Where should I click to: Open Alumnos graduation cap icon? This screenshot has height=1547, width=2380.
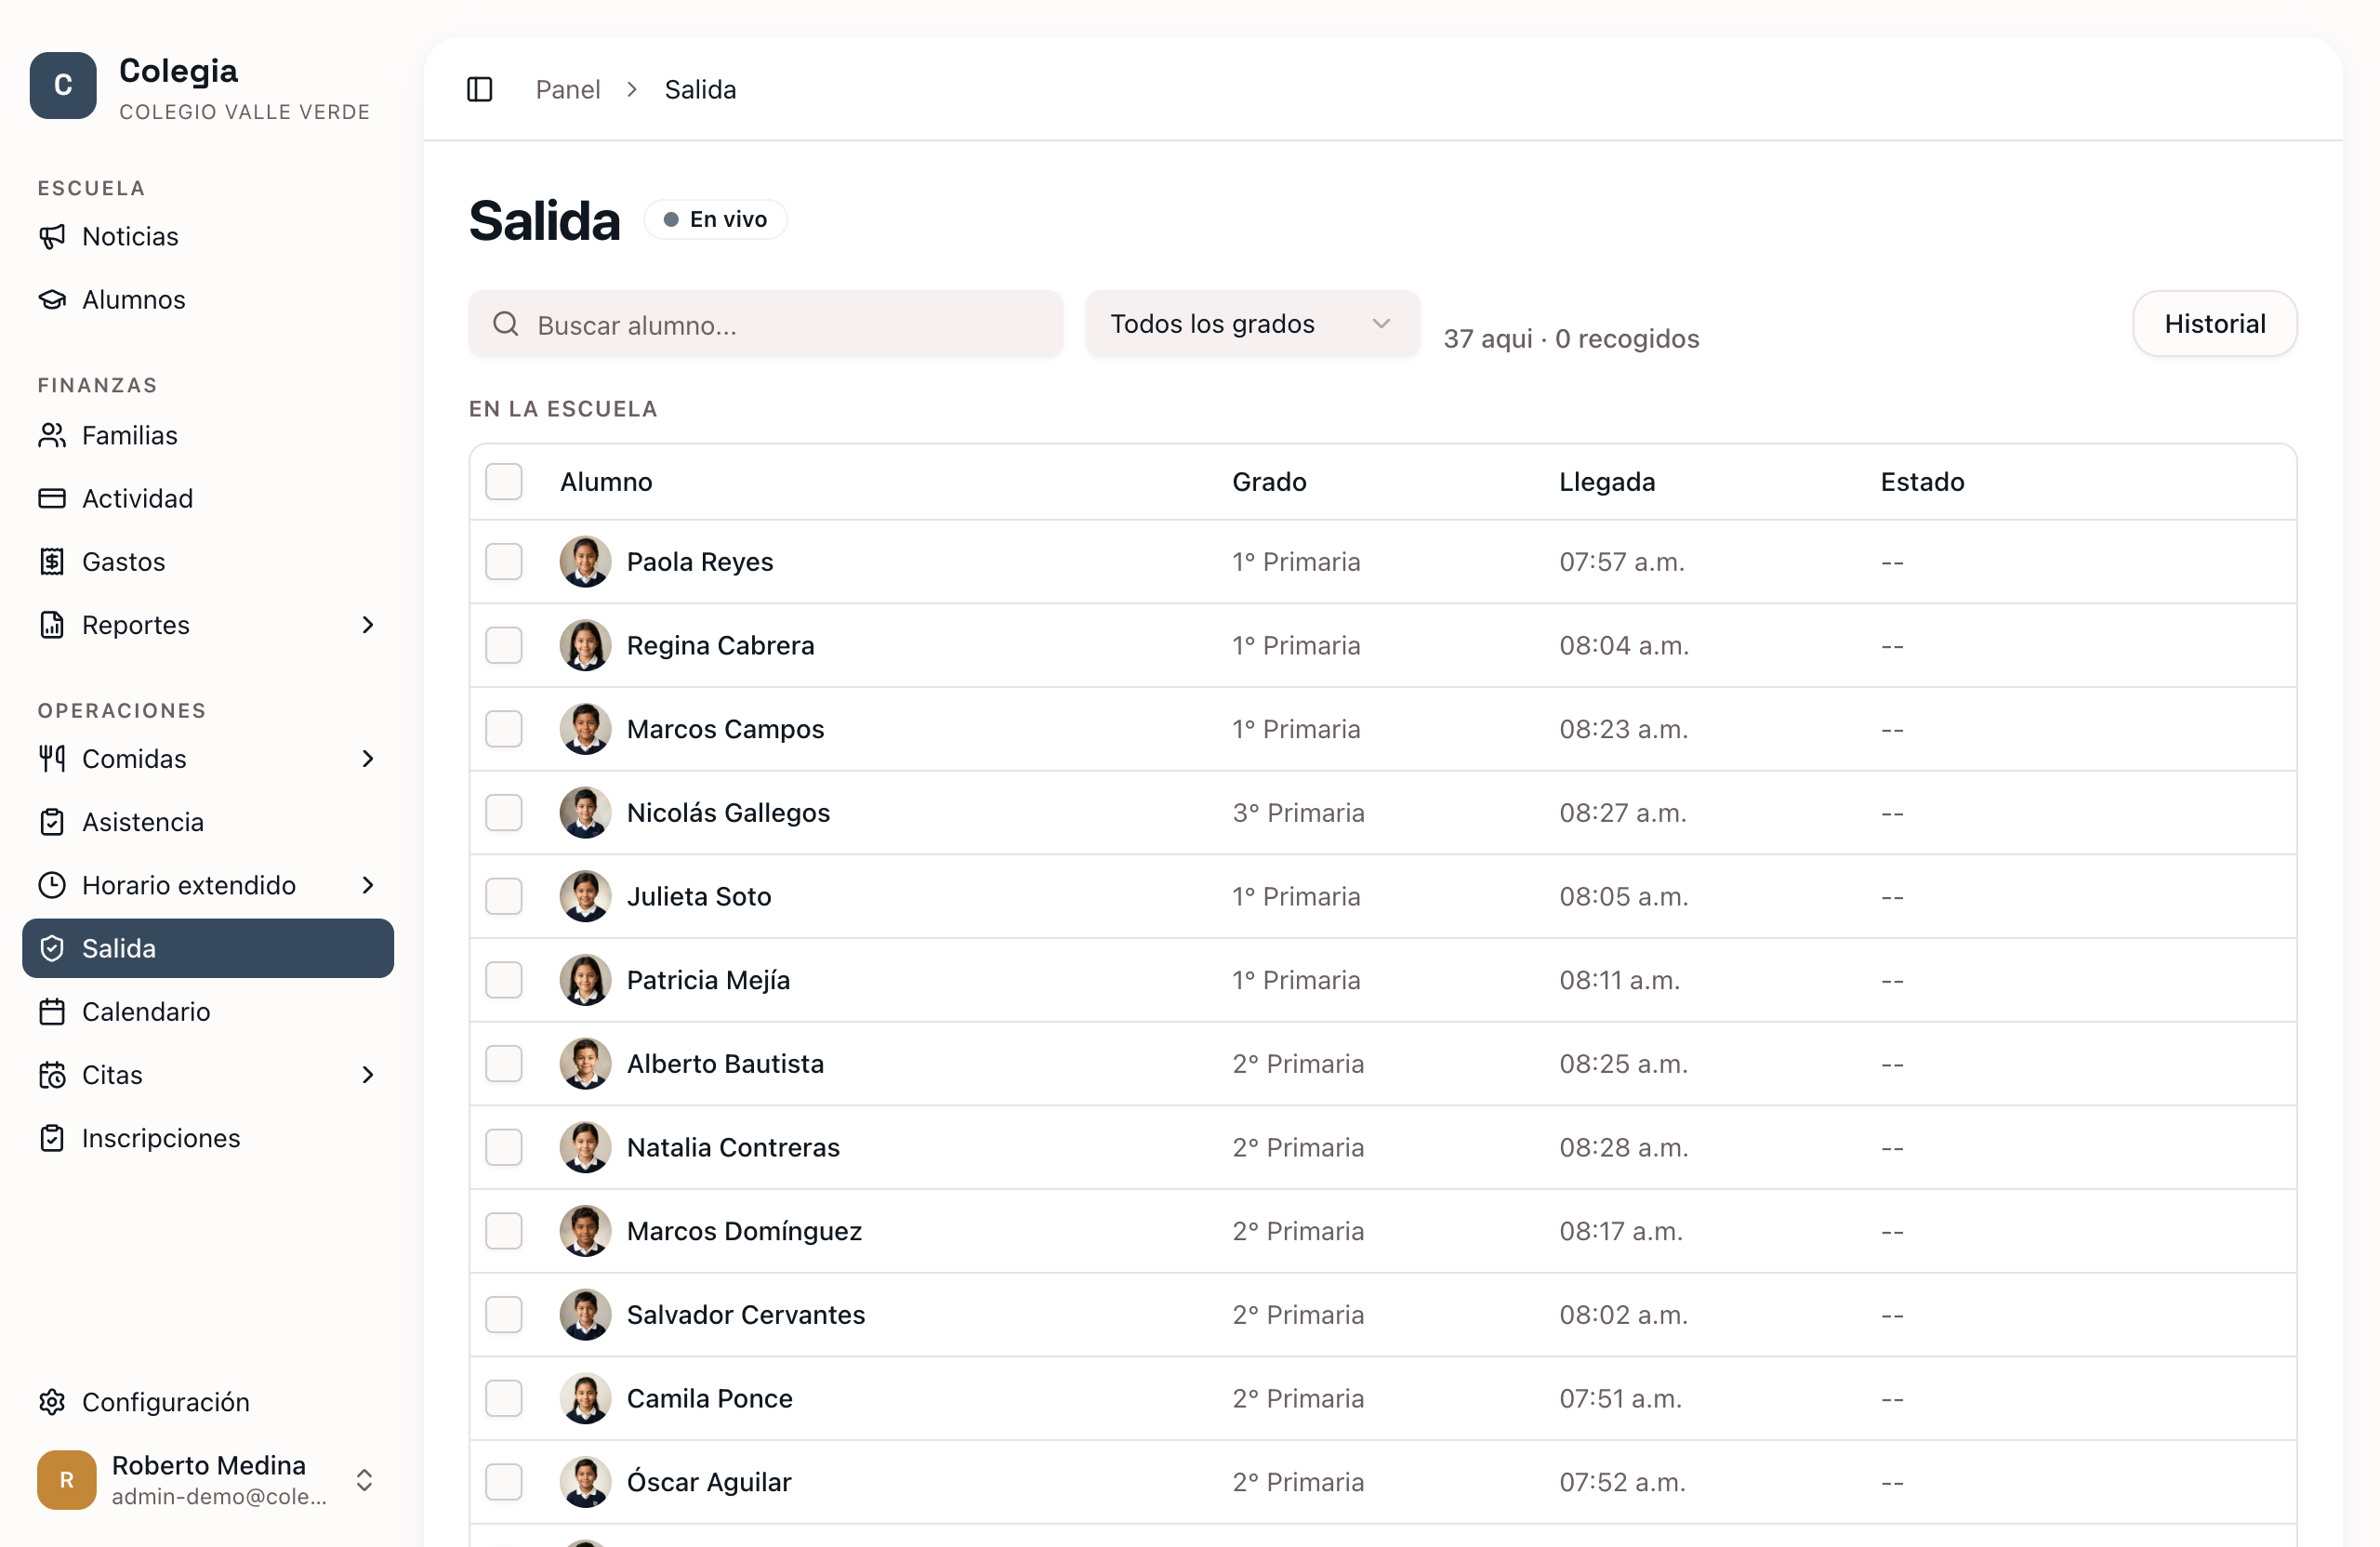coord(52,299)
